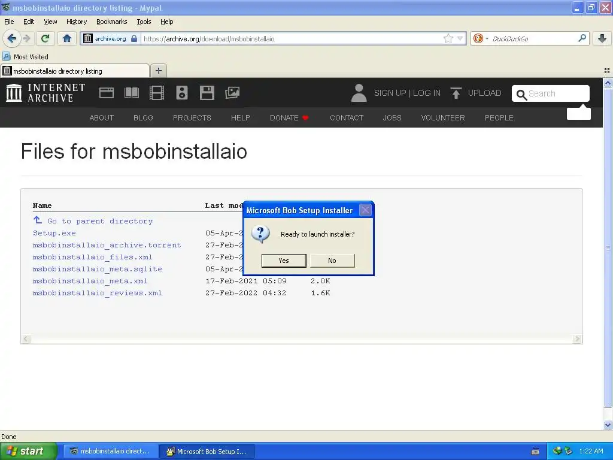The width and height of the screenshot is (613, 460).
Task: Open the Web (Wayback) icon in Archive nav
Action: tap(107, 93)
